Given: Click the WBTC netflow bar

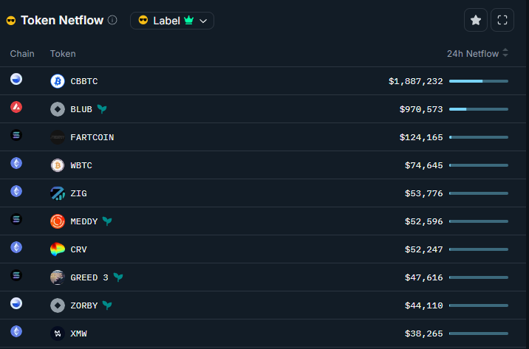Looking at the screenshot, I should tap(479, 165).
